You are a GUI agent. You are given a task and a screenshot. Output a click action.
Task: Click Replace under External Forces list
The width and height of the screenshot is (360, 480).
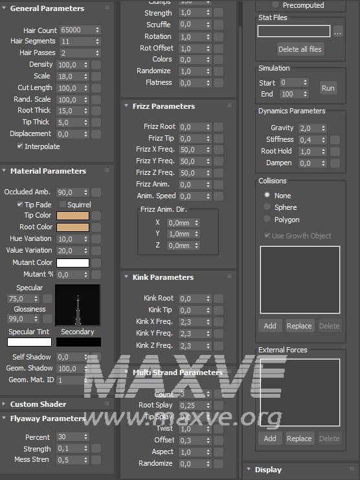tap(299, 439)
